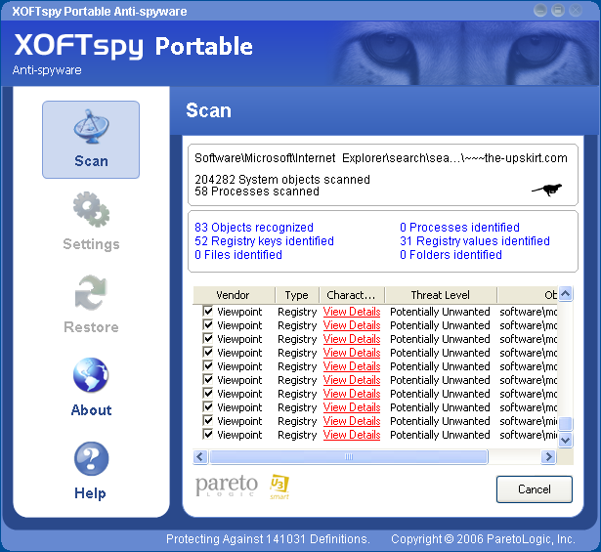The image size is (601, 552).
Task: Click the ParetoLogic copyright text
Action: [483, 539]
